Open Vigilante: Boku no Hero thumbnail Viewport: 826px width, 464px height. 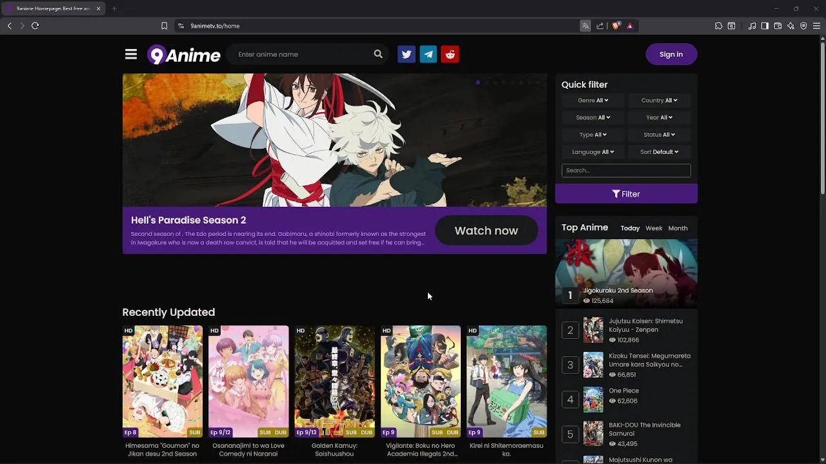tap(421, 382)
